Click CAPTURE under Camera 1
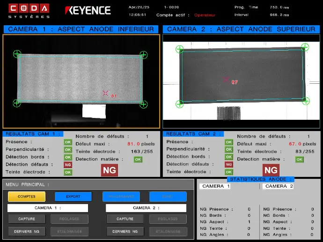 tap(27, 219)
